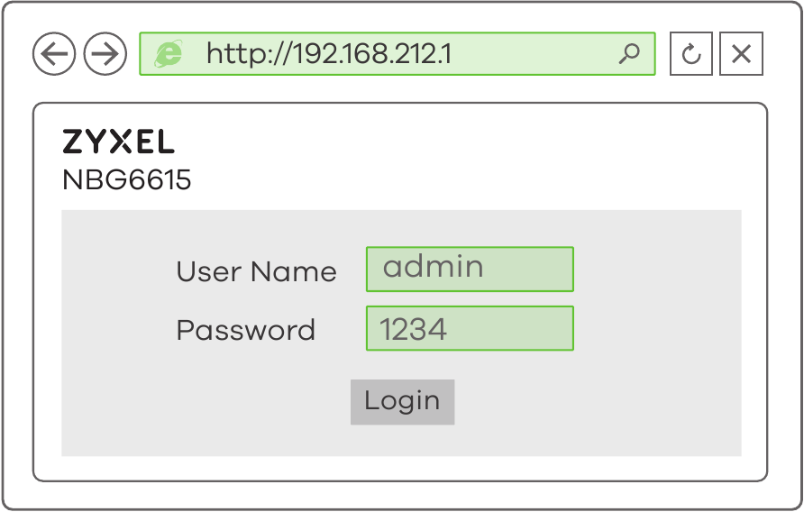The height and width of the screenshot is (512, 804).
Task: Click the NBG6615 model name text
Action: coord(127,180)
